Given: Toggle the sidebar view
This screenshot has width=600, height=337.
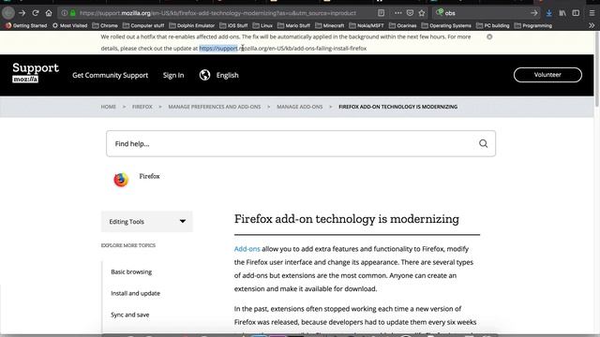Looking at the screenshot, I should 576,13.
